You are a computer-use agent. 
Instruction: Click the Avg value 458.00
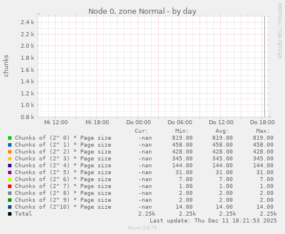click(x=222, y=145)
